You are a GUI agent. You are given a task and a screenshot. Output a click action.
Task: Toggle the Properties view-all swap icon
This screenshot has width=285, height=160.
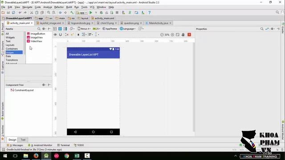[x=267, y=29]
